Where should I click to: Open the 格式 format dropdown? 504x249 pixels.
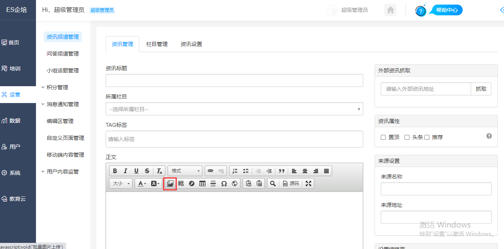click(x=185, y=171)
